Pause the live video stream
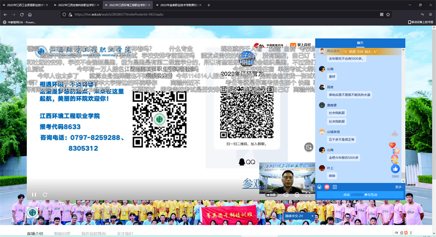This screenshot has width=436, height=237. tap(34, 195)
